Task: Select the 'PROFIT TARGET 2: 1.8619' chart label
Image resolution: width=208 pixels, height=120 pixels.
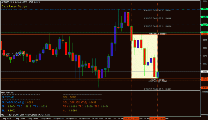Action: [158, 18]
